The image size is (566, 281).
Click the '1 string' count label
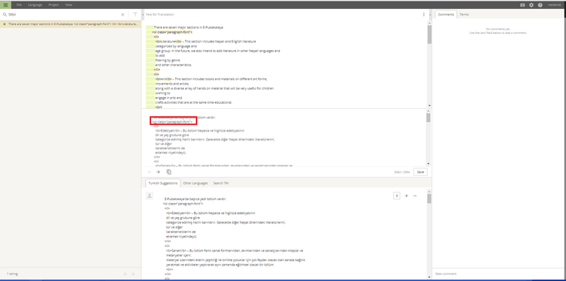click(13, 274)
